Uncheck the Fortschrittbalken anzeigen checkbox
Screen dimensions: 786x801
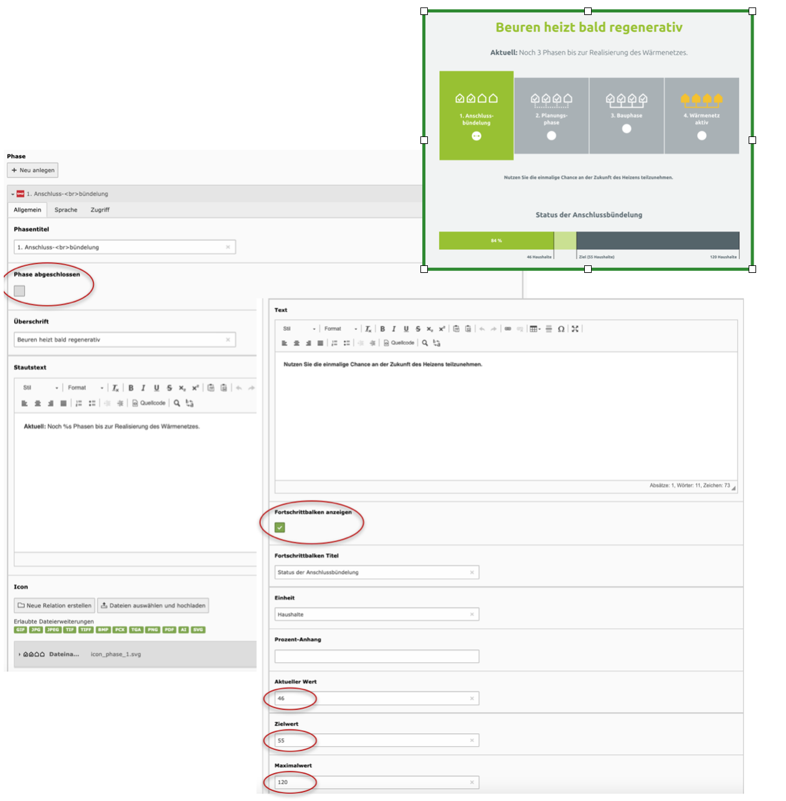click(x=280, y=528)
